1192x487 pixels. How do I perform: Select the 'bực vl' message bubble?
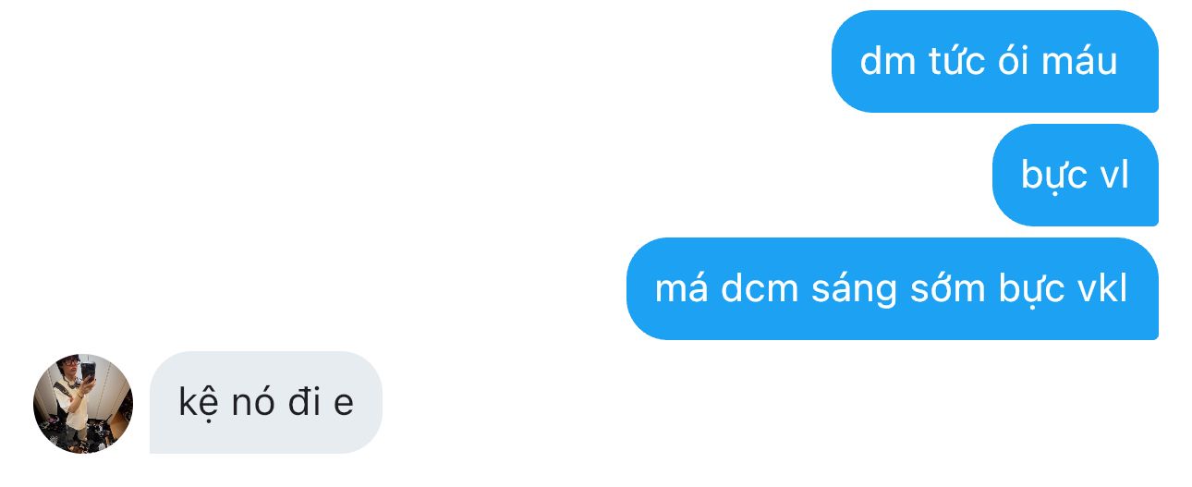(1075, 175)
